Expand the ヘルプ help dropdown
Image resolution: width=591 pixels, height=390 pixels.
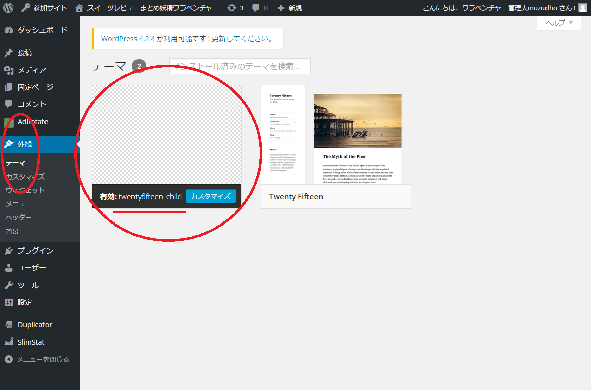(559, 23)
